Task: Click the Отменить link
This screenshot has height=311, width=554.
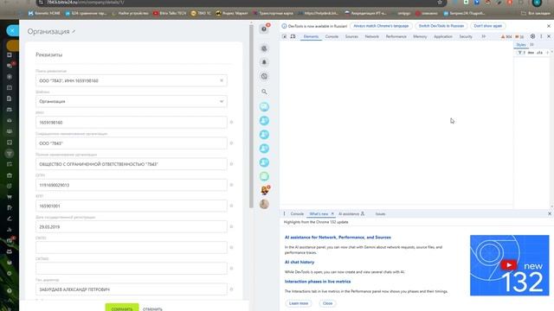Action: (x=152, y=309)
